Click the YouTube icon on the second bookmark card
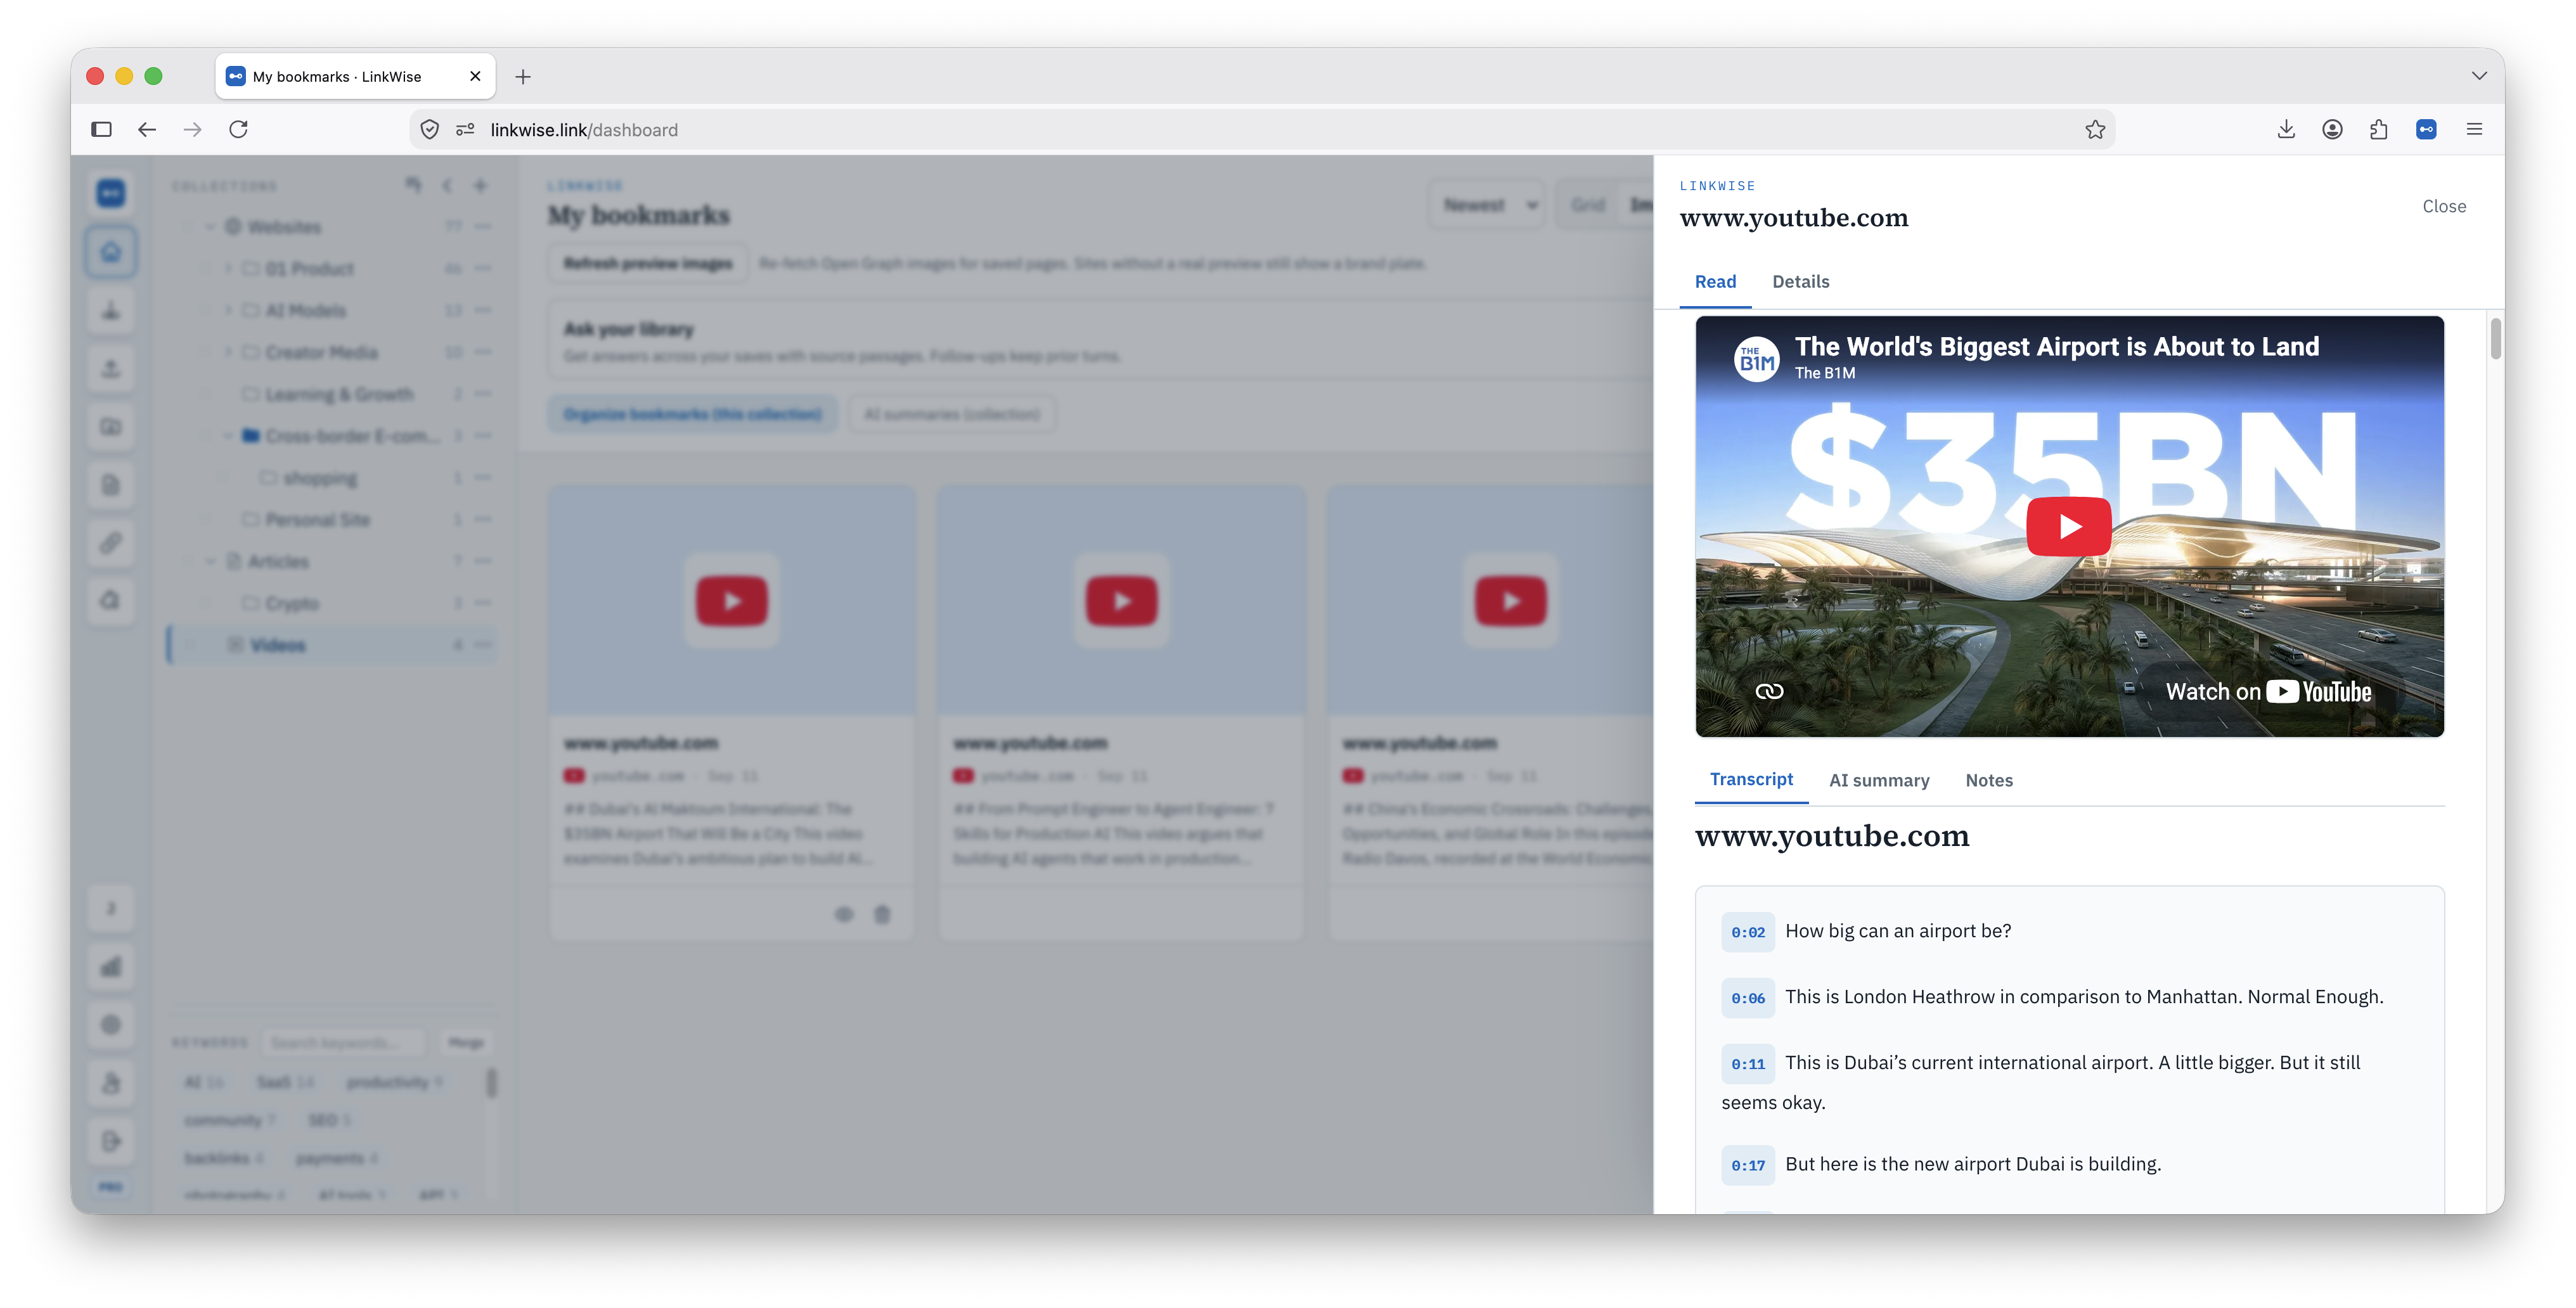The image size is (2576, 1308). point(1121,601)
